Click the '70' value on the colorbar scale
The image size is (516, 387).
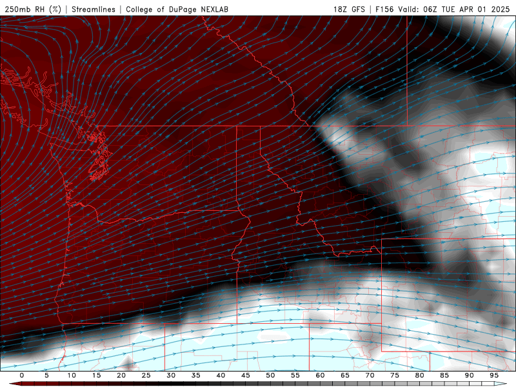point(370,375)
